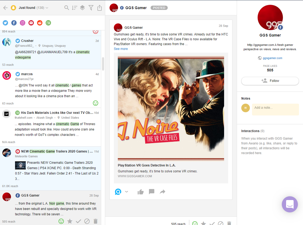Select the @marcos27pr handle

[x=24, y=79]
